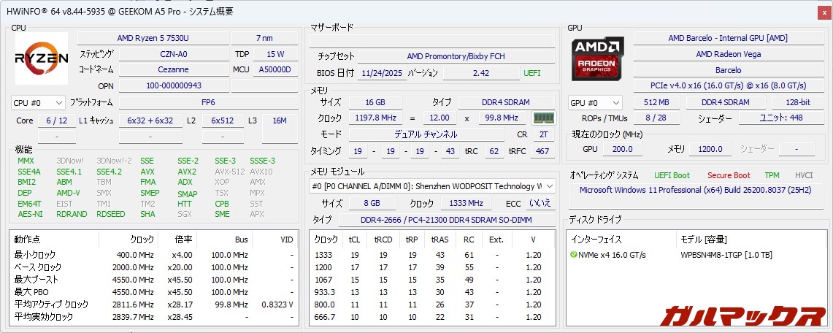The image size is (833, 333).
Task: Close the HWiNFO system summary window
Action: (x=824, y=12)
